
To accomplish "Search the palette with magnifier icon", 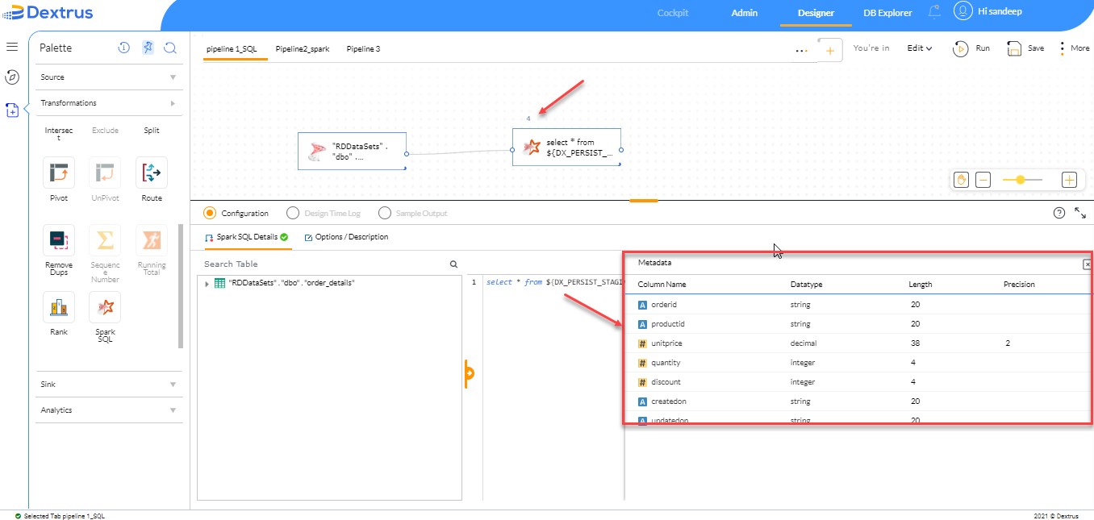I will (170, 48).
